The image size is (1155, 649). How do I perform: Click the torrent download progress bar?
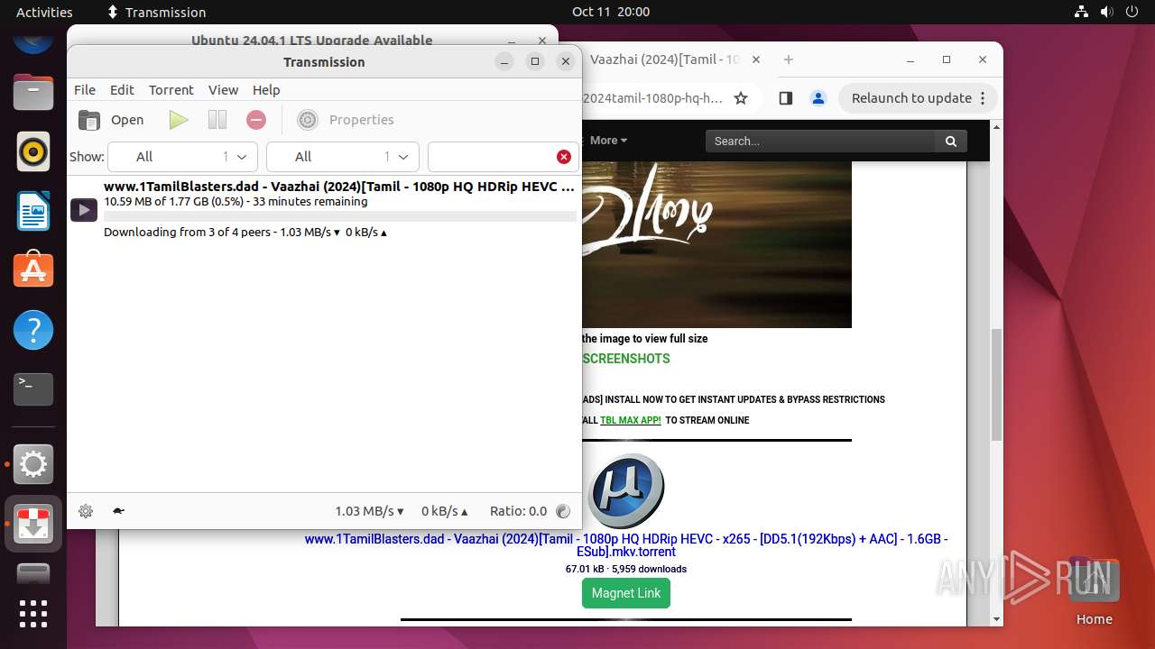(340, 216)
